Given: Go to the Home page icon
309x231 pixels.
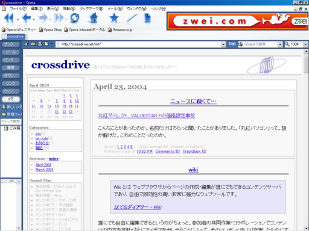Looking at the screenshot, I should point(93,18).
